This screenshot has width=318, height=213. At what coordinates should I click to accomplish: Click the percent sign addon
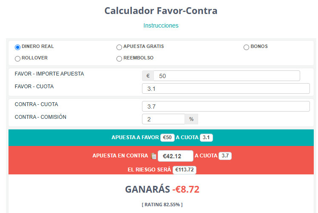tap(191, 119)
